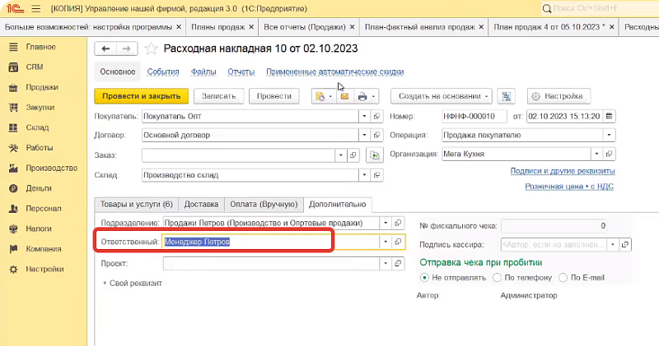Screen dimensions: 659x346
Task: Click Записать button
Action: tap(218, 96)
